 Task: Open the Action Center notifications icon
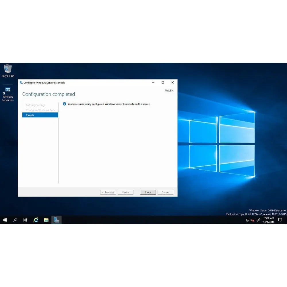pos(280,220)
